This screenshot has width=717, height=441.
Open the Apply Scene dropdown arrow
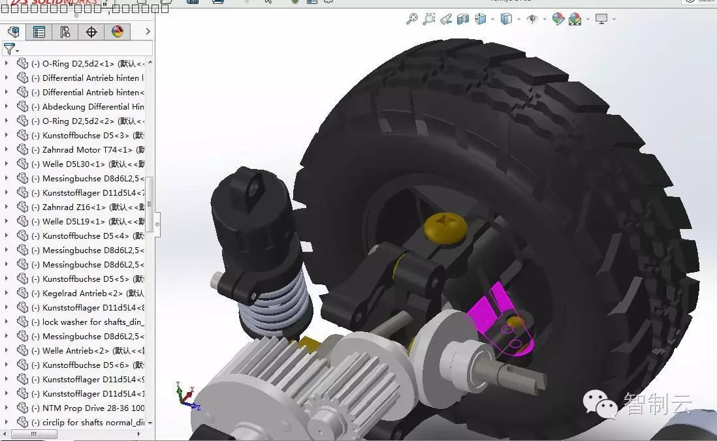pos(588,19)
